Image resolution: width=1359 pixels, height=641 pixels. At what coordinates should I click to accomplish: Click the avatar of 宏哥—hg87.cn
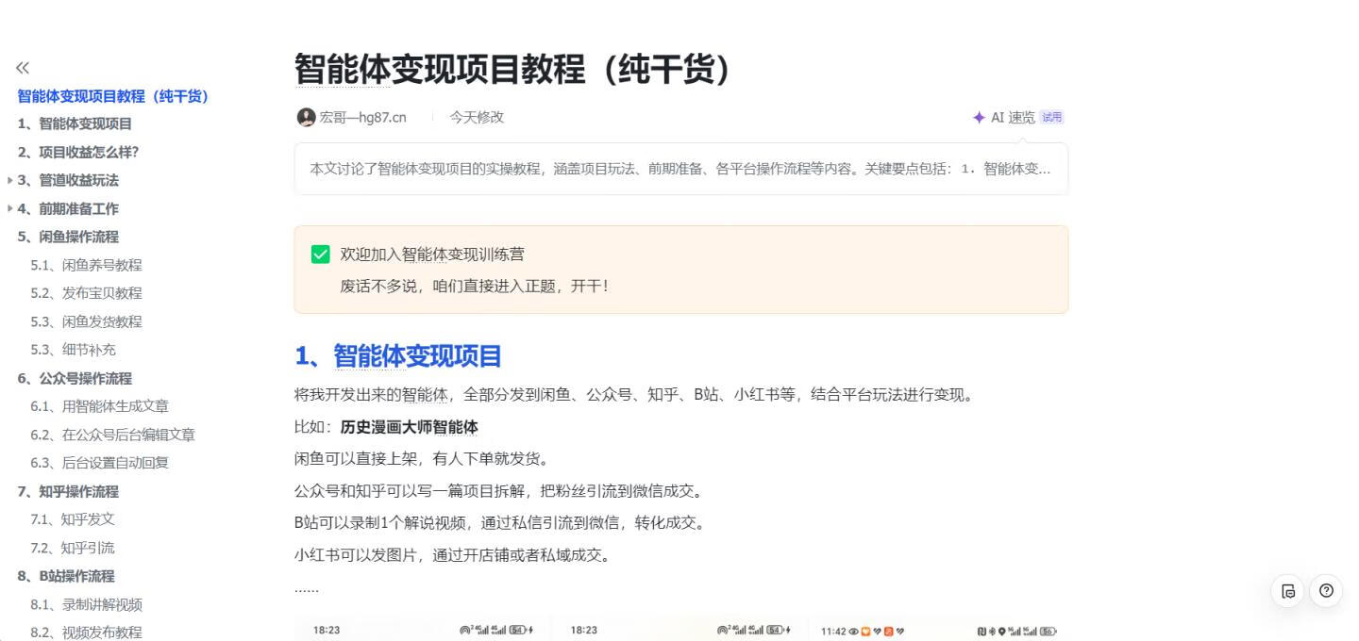pyautogui.click(x=305, y=117)
